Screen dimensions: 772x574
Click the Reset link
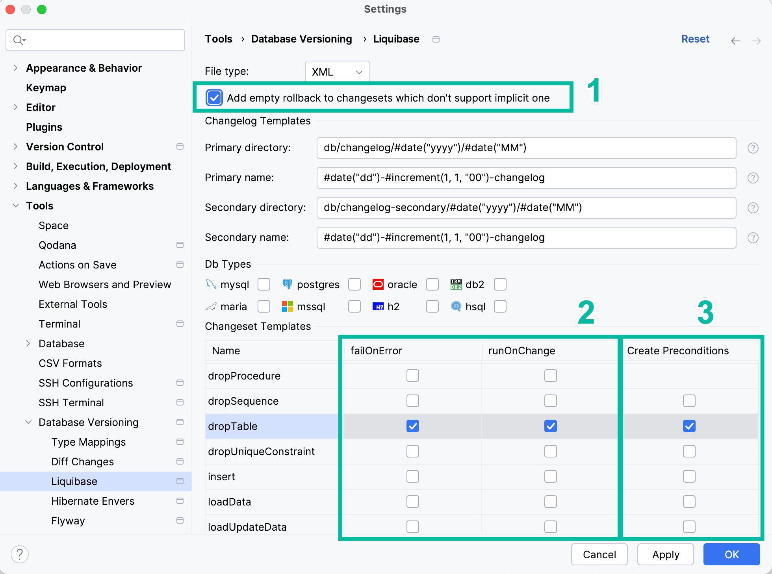[695, 39]
